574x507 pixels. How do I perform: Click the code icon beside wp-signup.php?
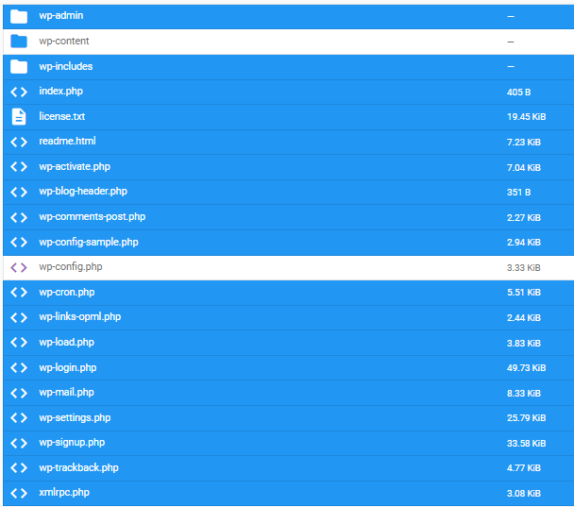coord(19,443)
